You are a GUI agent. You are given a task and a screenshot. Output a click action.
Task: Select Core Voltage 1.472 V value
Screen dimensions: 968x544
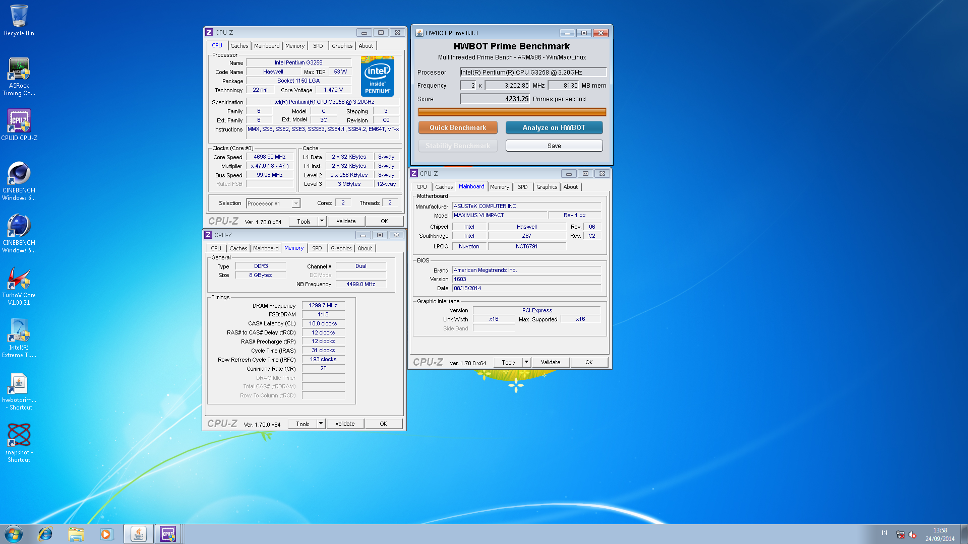pyautogui.click(x=333, y=90)
